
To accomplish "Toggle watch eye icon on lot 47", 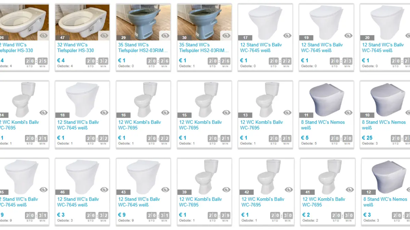I will 104,35.
